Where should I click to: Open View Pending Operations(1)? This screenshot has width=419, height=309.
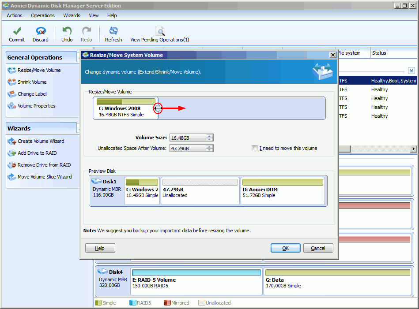pyautogui.click(x=160, y=34)
